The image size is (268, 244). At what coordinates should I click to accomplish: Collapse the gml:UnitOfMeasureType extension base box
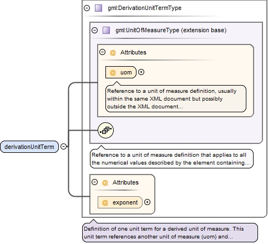tap(94, 30)
